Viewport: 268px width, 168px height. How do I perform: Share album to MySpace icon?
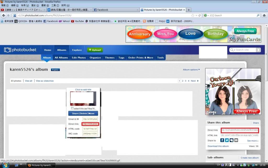[x=231, y=140]
